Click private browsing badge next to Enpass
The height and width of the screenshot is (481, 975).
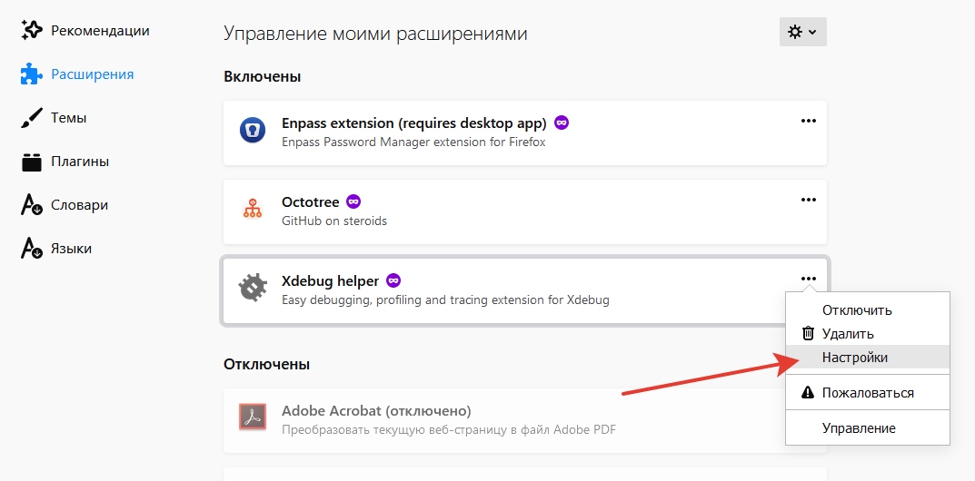click(x=562, y=123)
